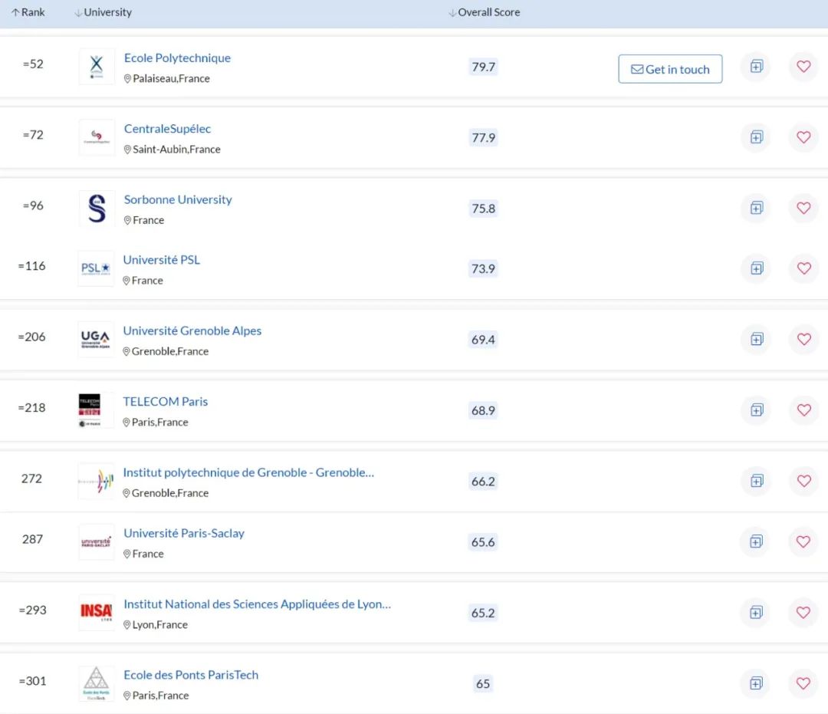Click Get in touch button
This screenshot has height=714, width=828.
[670, 69]
